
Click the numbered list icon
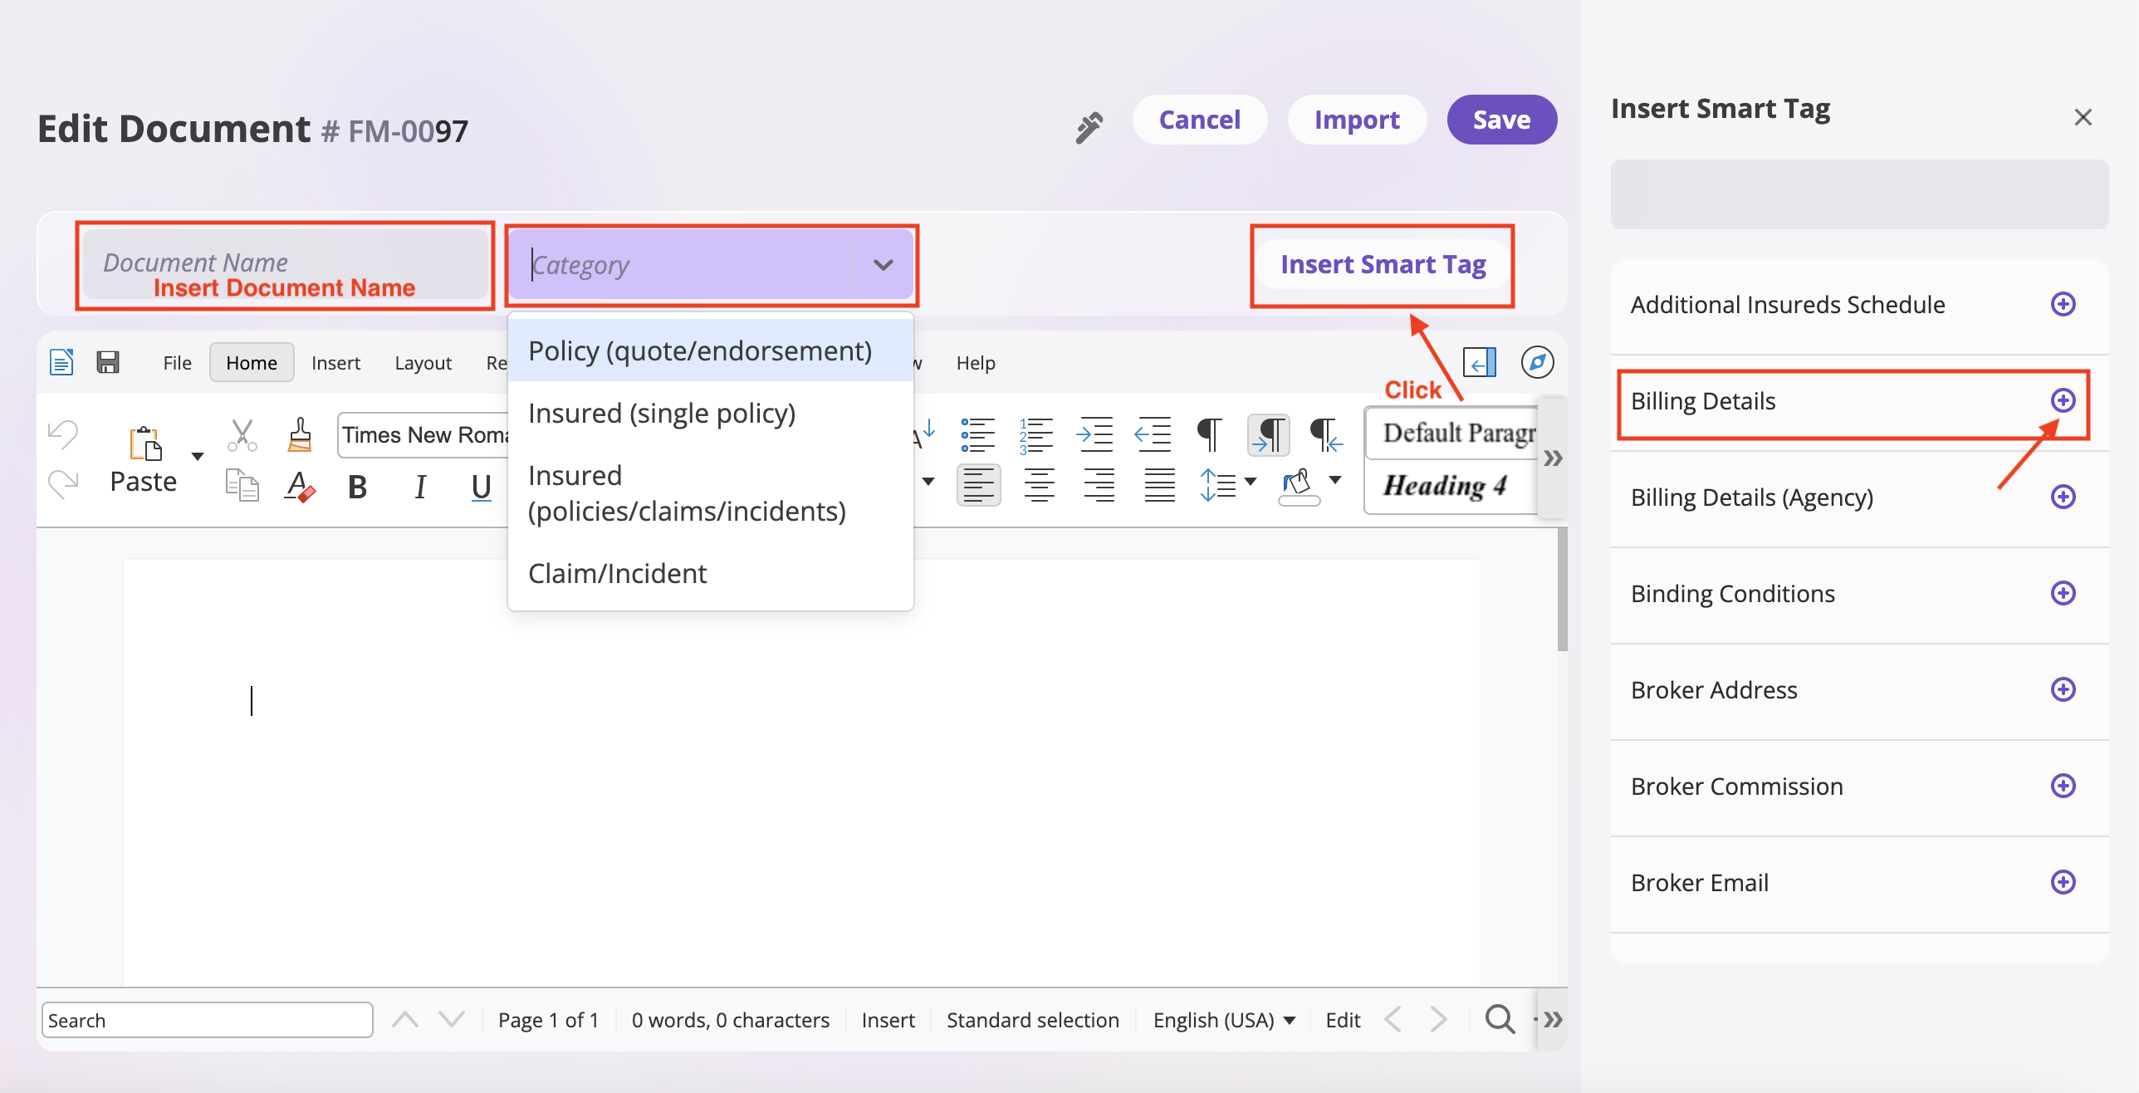(x=1036, y=434)
